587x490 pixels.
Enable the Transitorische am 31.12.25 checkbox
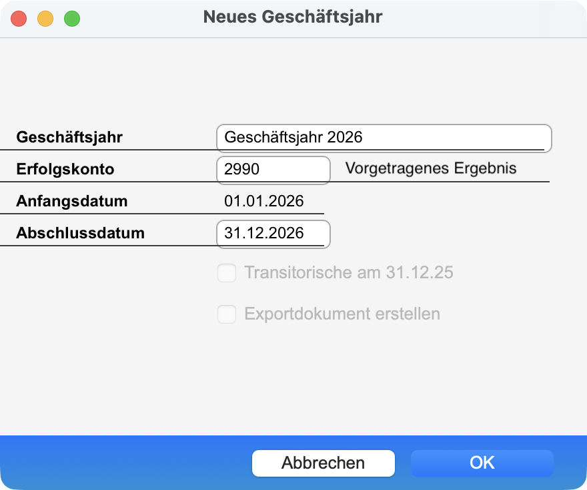click(x=227, y=273)
